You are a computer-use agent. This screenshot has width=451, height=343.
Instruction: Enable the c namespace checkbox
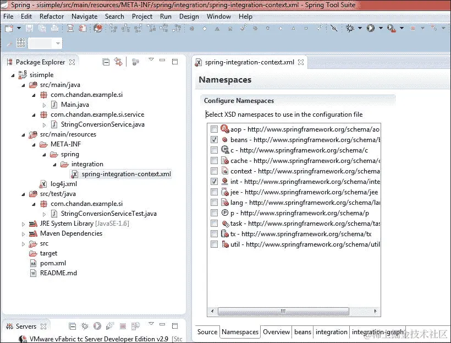pos(214,150)
